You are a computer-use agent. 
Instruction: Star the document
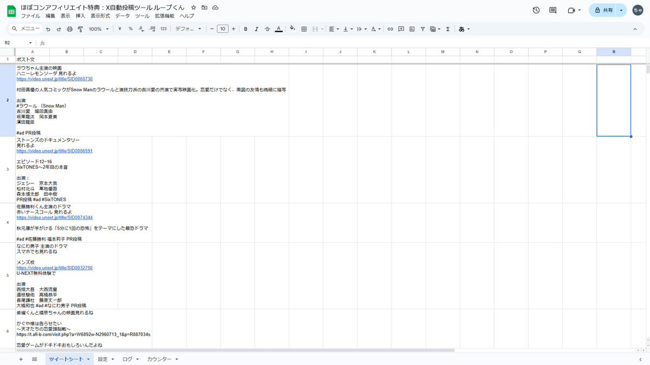[193, 8]
